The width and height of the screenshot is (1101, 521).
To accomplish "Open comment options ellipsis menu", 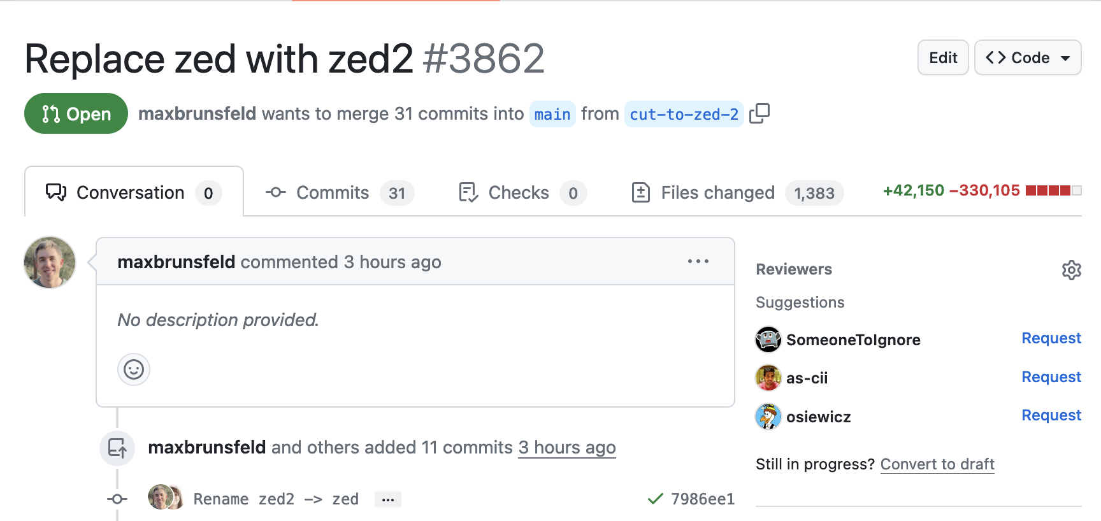I will point(698,262).
